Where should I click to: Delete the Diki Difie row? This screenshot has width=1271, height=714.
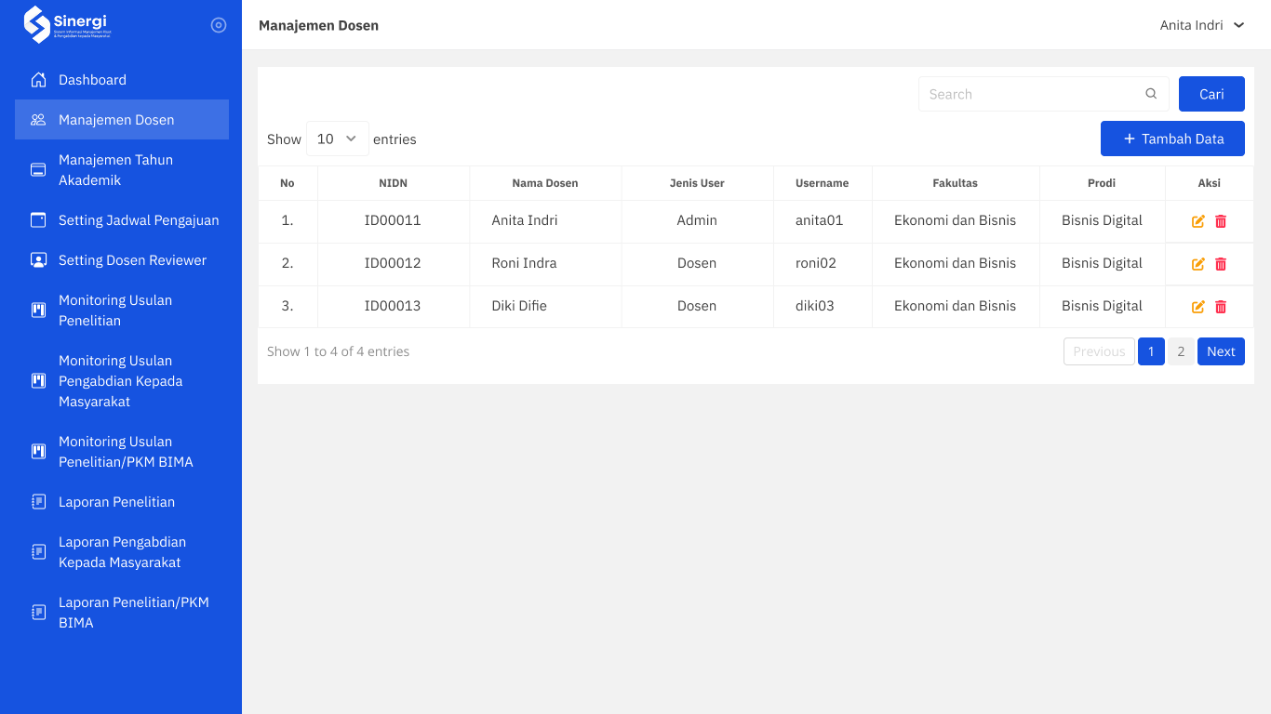(x=1221, y=307)
